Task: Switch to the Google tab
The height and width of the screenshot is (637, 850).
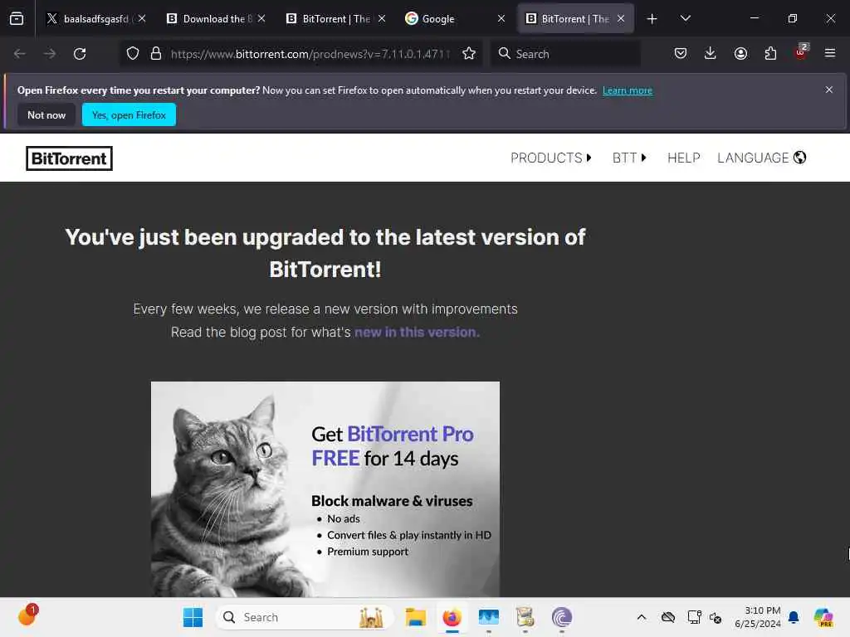Action: (454, 18)
